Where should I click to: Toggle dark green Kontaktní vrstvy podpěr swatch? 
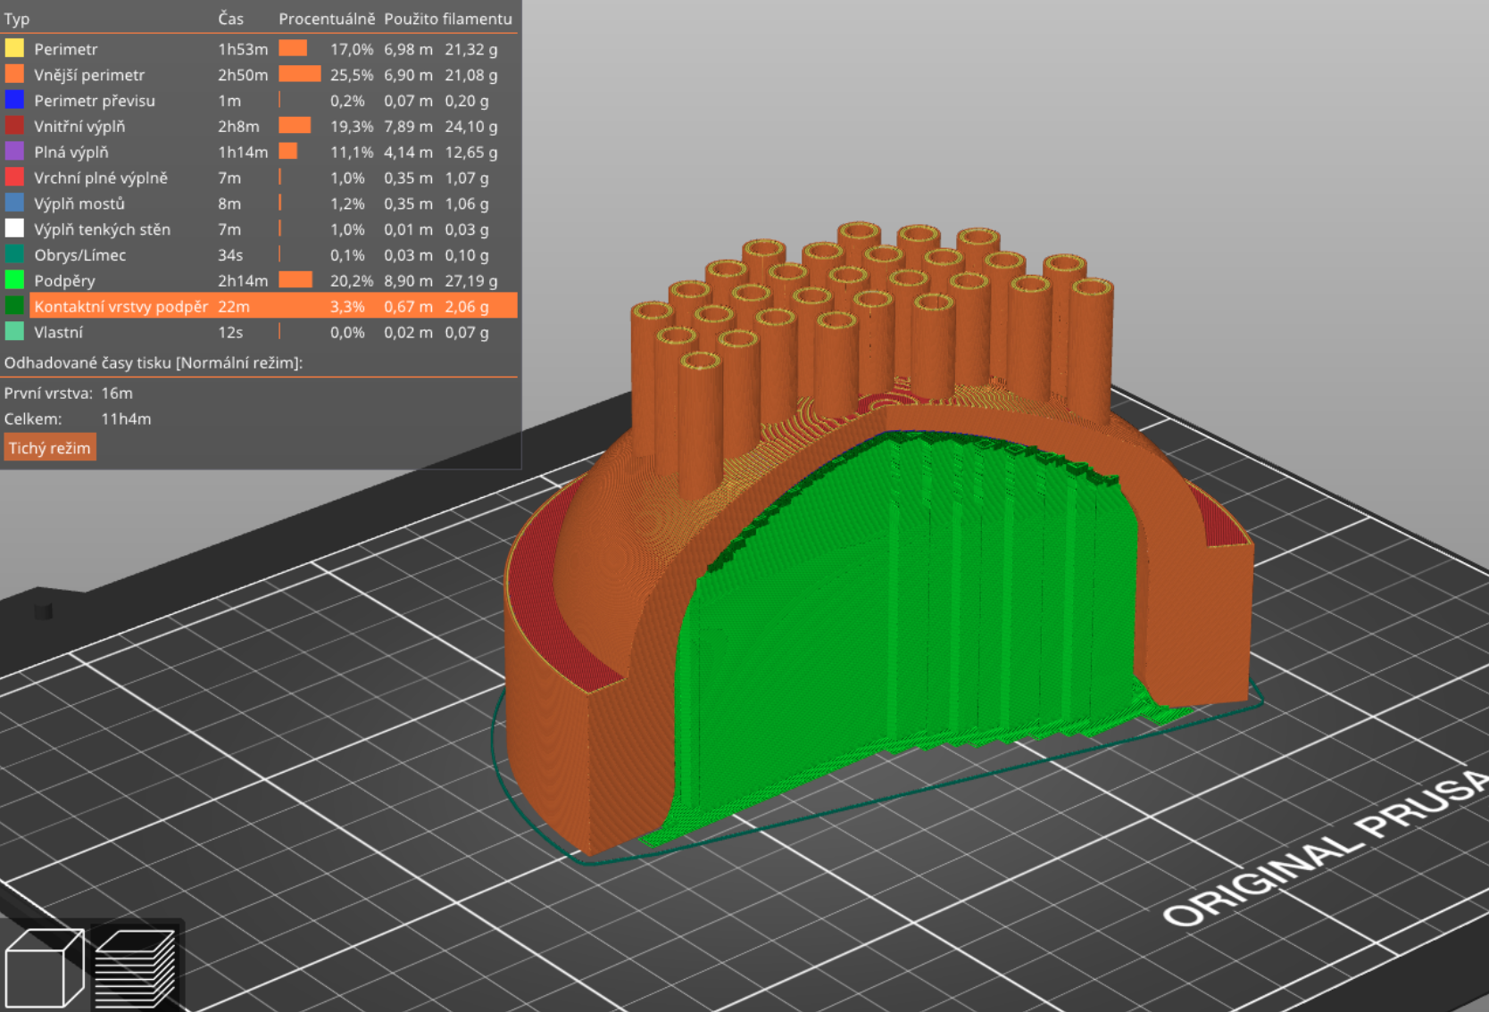pyautogui.click(x=14, y=306)
